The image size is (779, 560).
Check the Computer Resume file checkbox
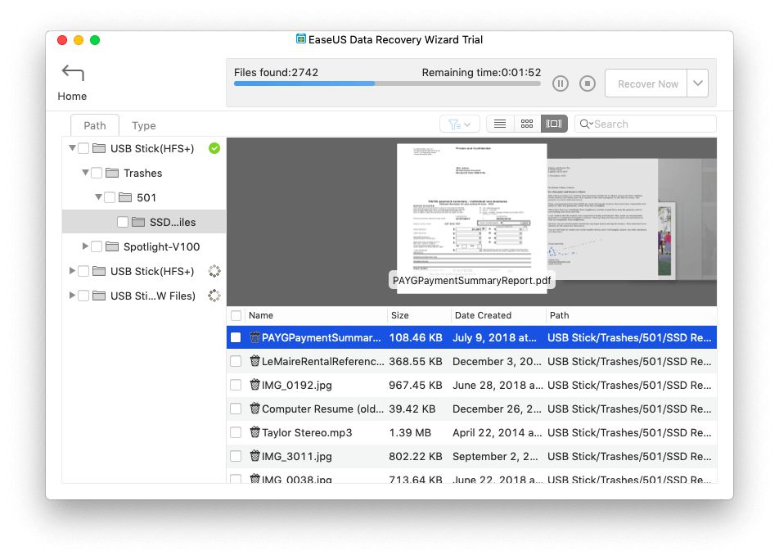(236, 409)
